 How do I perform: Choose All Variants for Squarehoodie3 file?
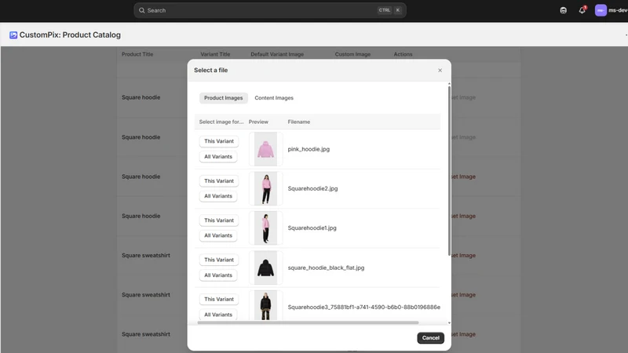(x=218, y=315)
